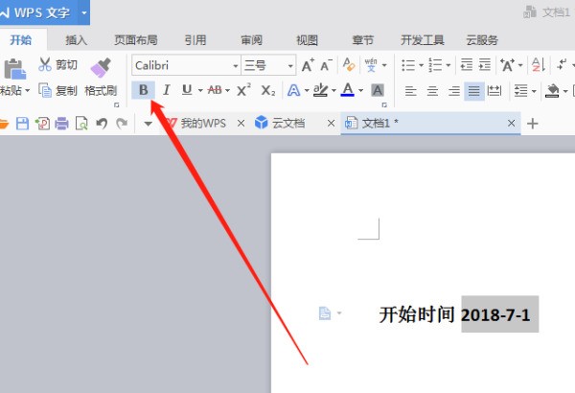Click paragraph shading paint bucket icon
This screenshot has height=393, width=575.
tap(552, 91)
